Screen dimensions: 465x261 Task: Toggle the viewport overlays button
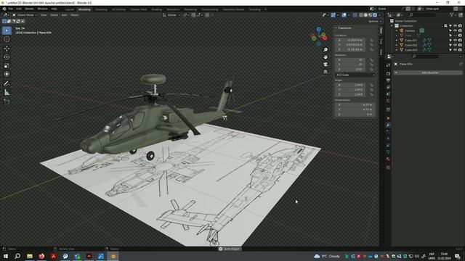pos(344,15)
